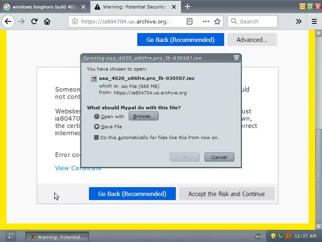Click the vertical scrollbar thumb
322x242 pixels.
(x=318, y=176)
